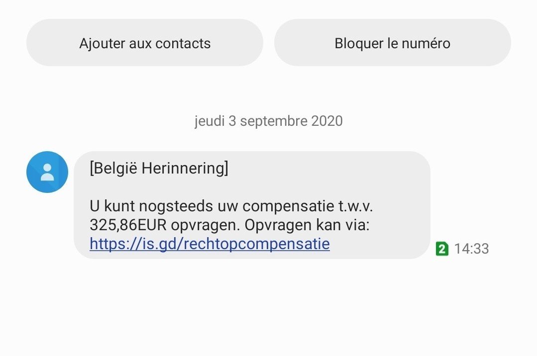The width and height of the screenshot is (537, 356).
Task: Open the is.gd/rechtopcompensatie link
Action: click(210, 244)
